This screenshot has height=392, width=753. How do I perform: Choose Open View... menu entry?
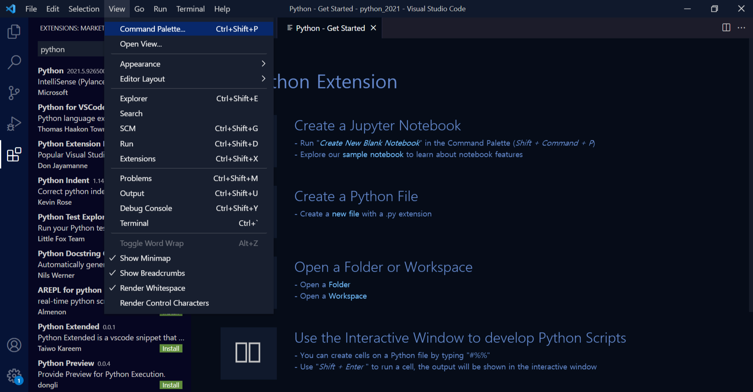189,44
